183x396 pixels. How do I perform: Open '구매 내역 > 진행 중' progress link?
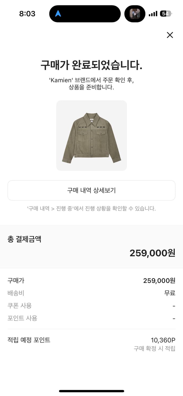coord(91,209)
